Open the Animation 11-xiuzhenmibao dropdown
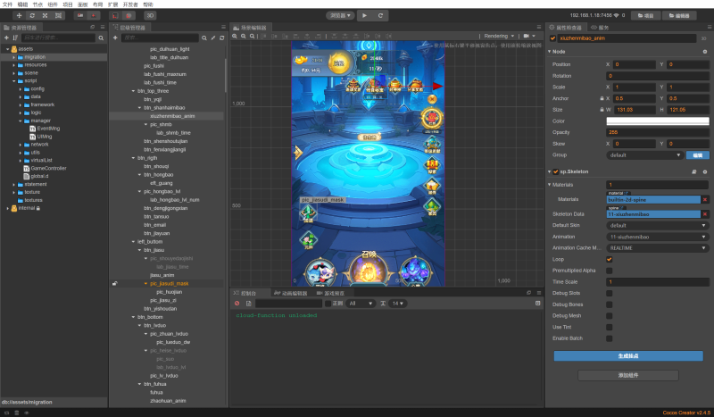 click(658, 237)
